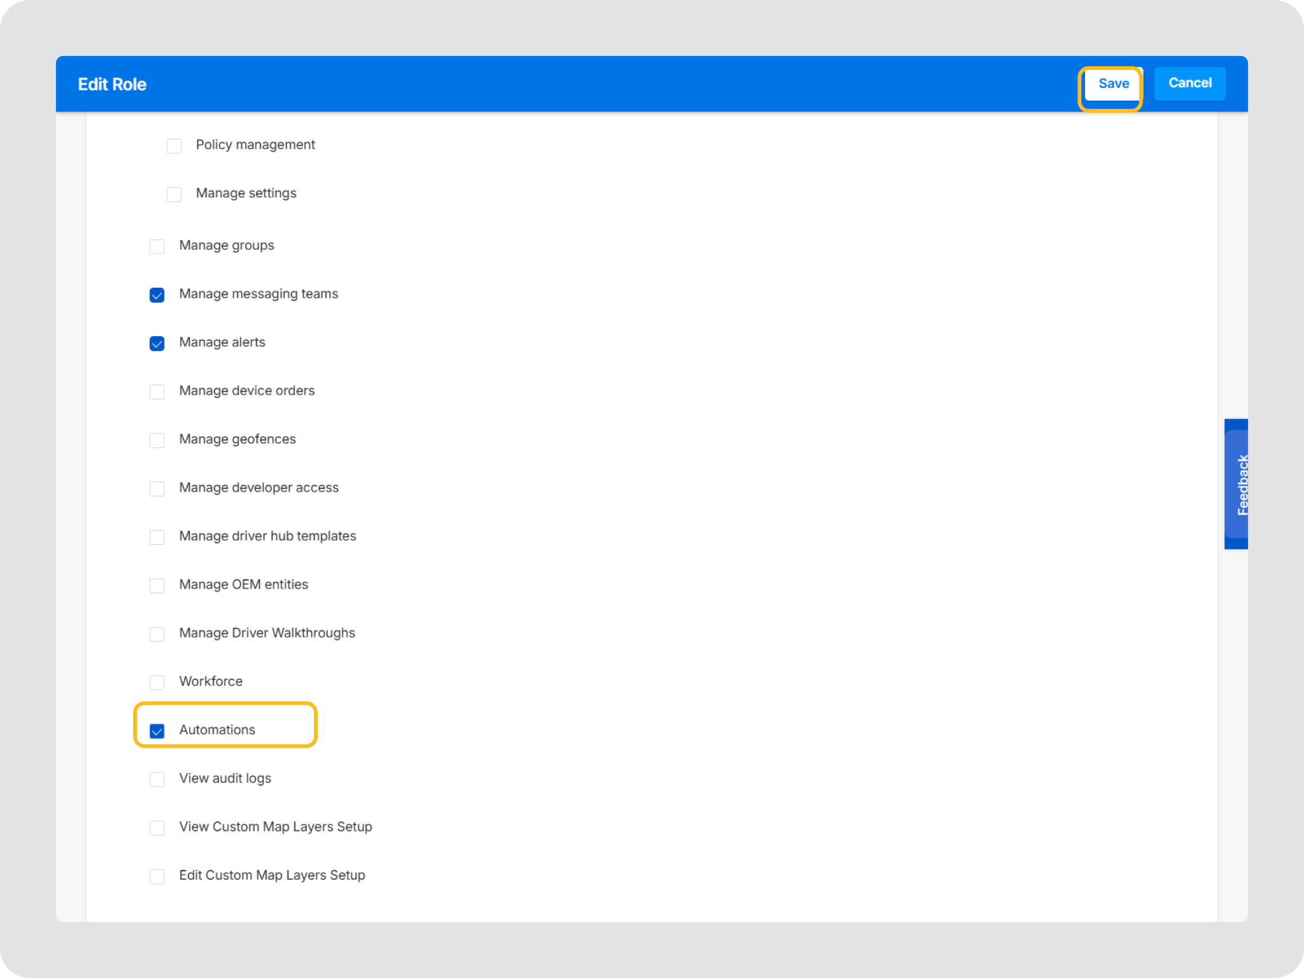Select Manage driver hub templates checkbox
The image size is (1304, 978).
[x=157, y=537]
